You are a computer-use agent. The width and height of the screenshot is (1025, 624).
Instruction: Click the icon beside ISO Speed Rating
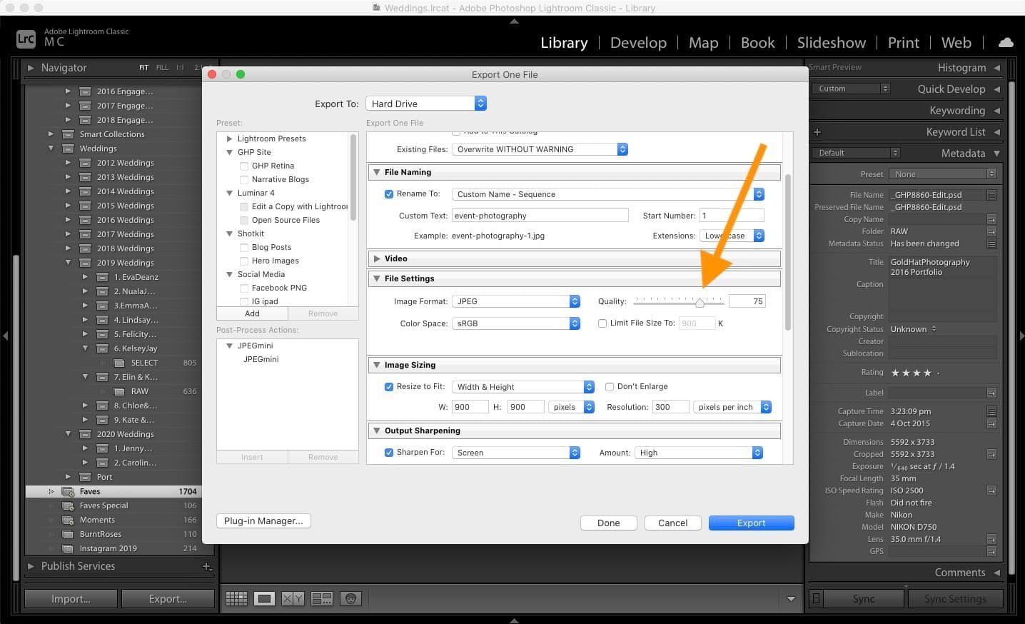click(x=991, y=490)
